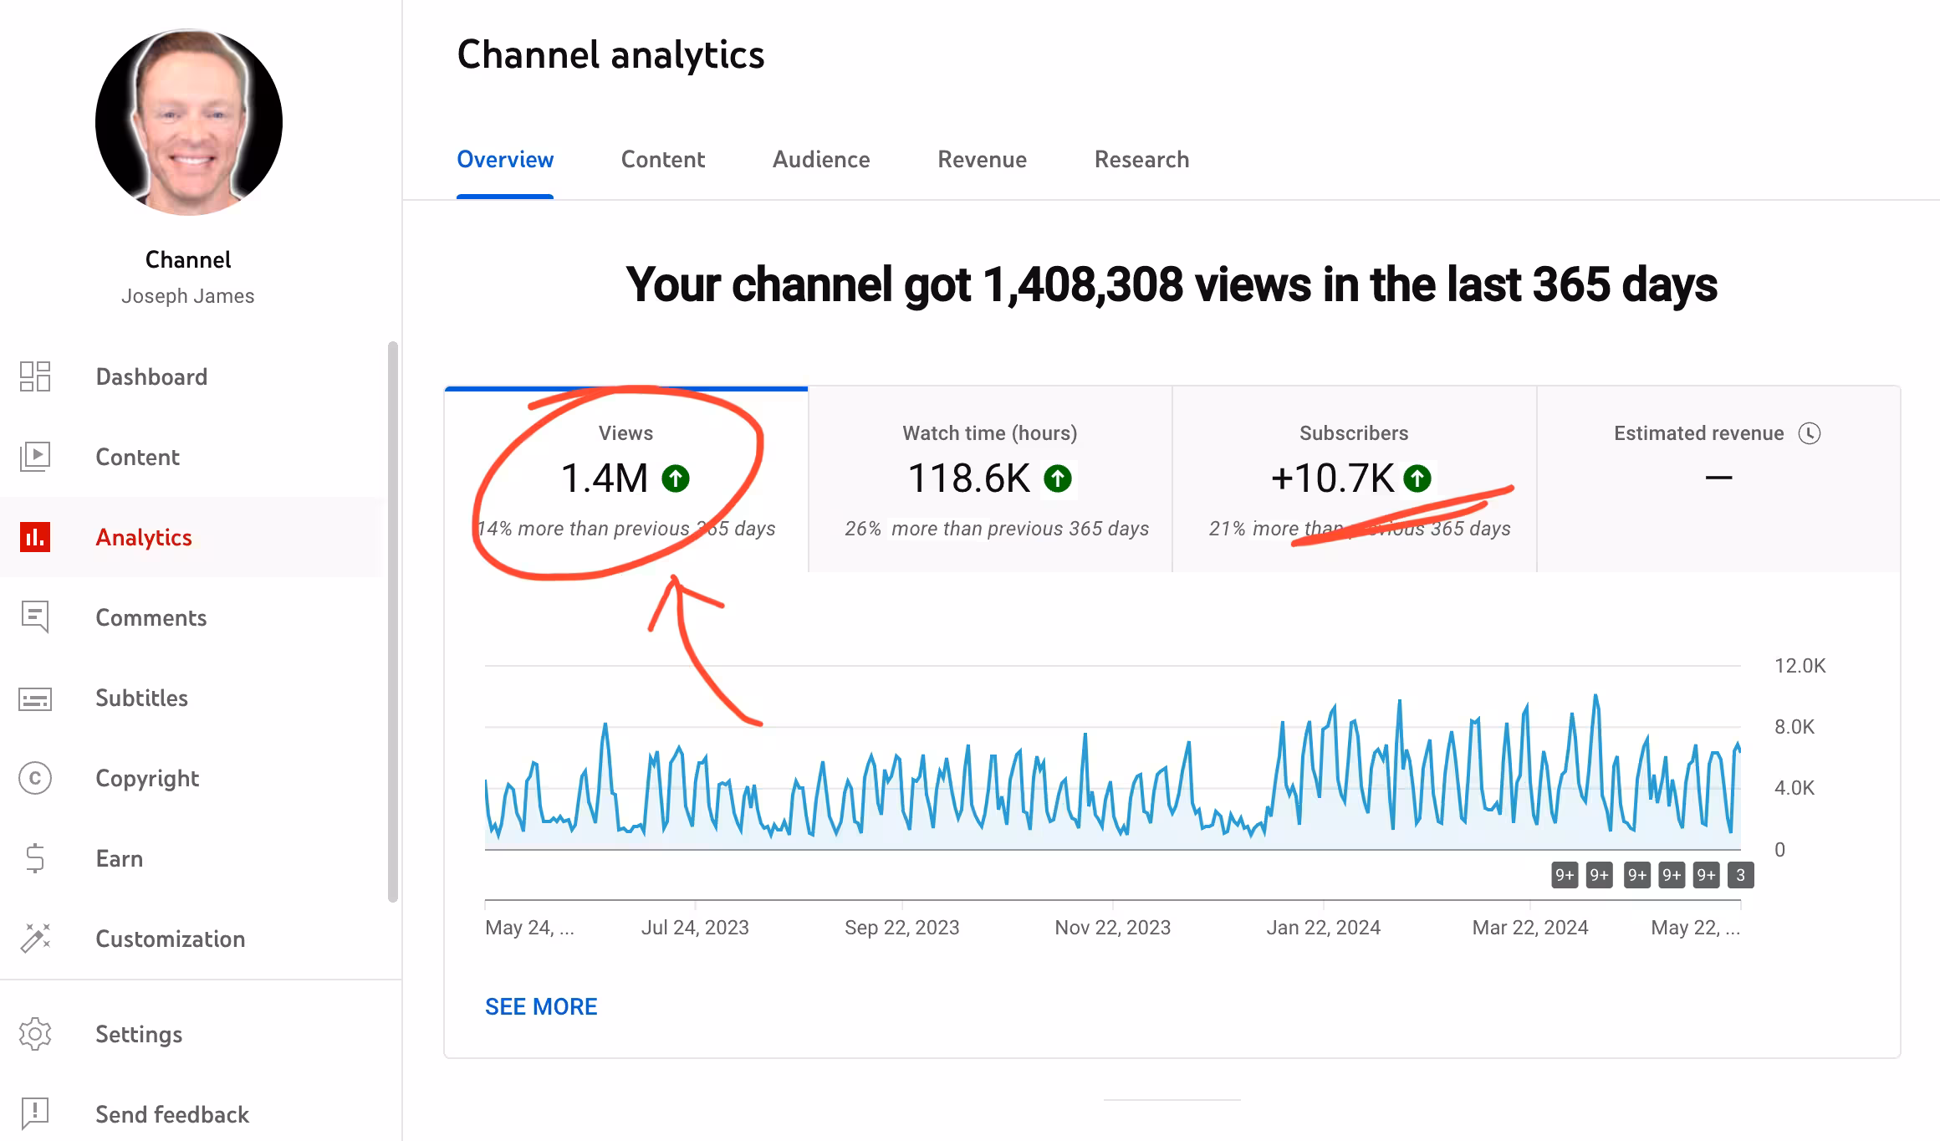Open the Audience tab
The image size is (1940, 1141).
pyautogui.click(x=820, y=160)
